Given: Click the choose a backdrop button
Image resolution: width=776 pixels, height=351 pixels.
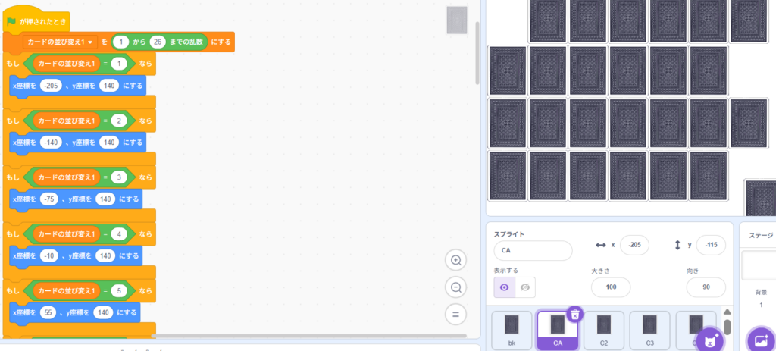Looking at the screenshot, I should click(759, 340).
